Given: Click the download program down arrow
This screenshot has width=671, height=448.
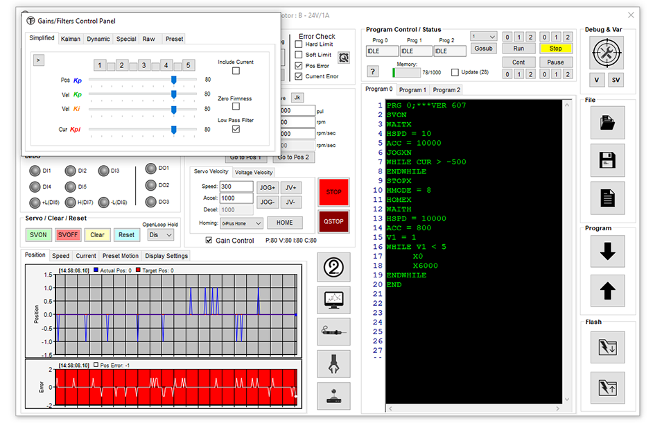Looking at the screenshot, I should pos(607,251).
